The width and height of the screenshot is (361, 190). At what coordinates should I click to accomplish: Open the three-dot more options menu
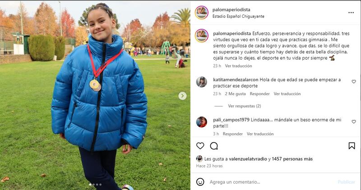tap(351, 13)
